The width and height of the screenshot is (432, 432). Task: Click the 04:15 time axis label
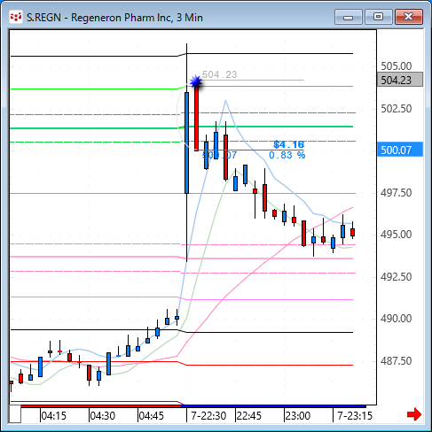pyautogui.click(x=53, y=416)
